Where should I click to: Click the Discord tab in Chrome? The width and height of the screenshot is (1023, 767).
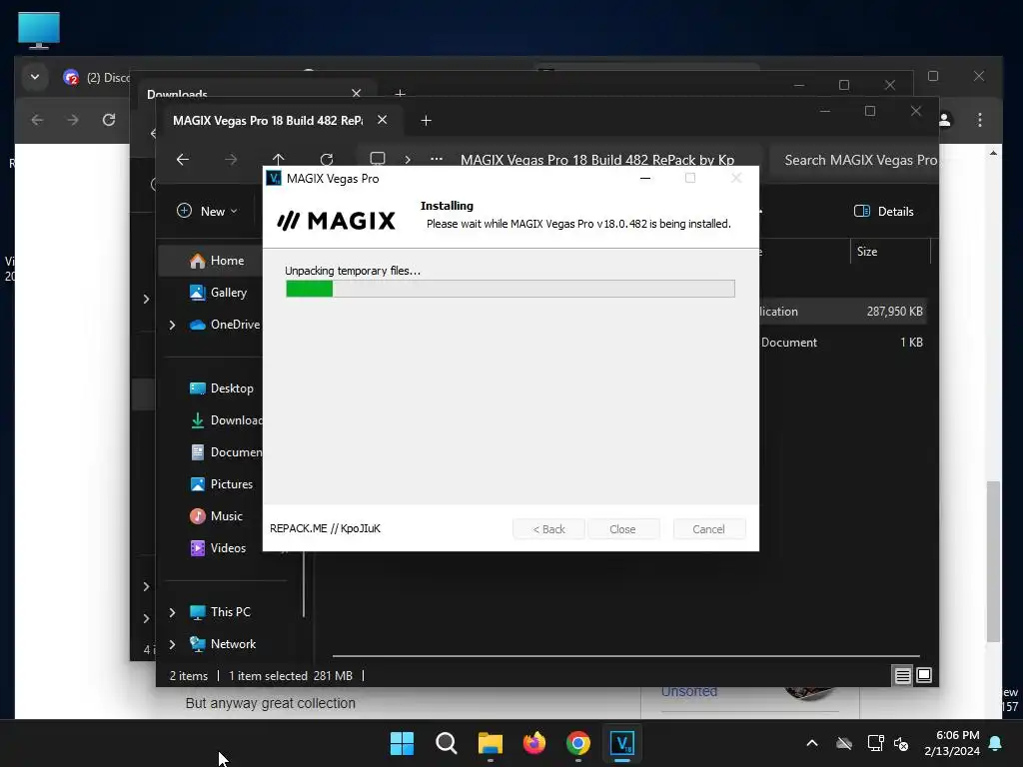97,78
